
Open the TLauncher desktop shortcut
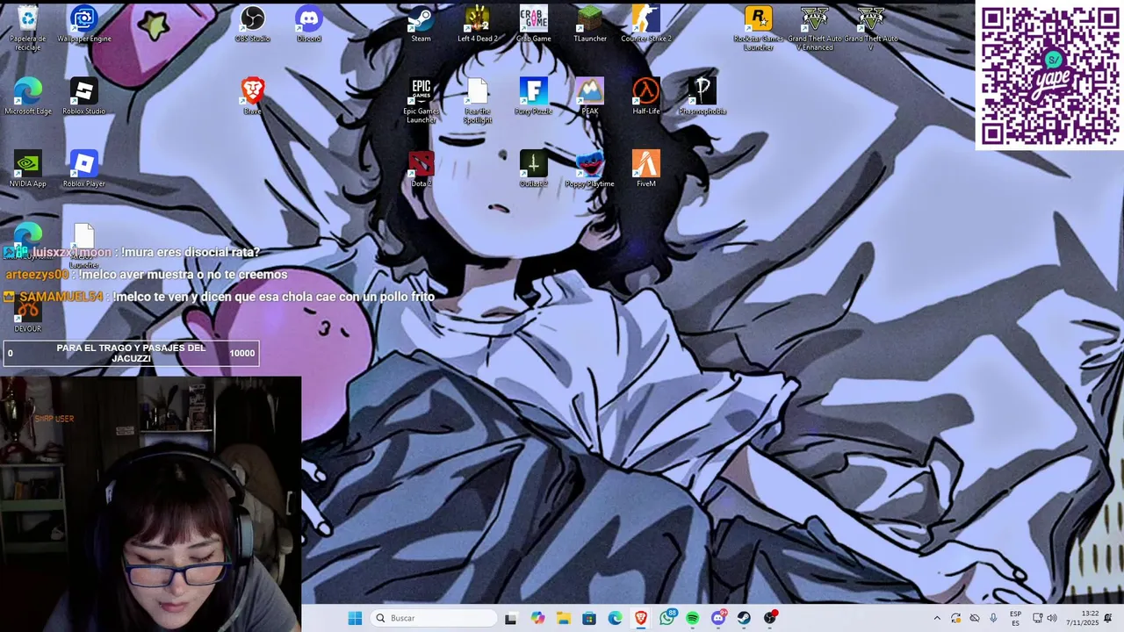click(x=590, y=24)
